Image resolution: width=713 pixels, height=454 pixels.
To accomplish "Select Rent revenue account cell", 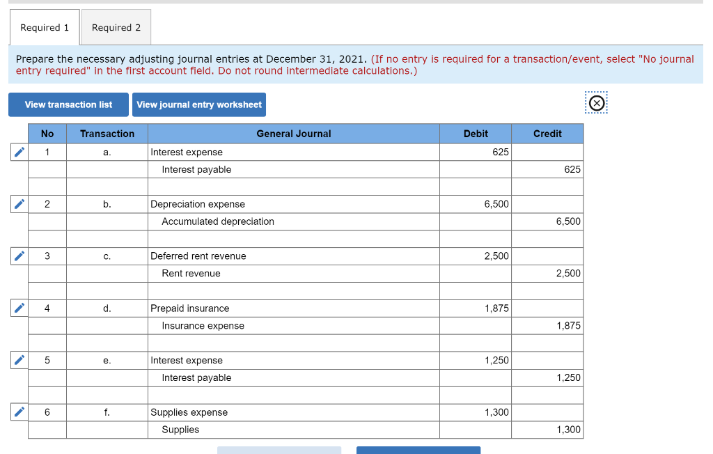I will tap(294, 274).
